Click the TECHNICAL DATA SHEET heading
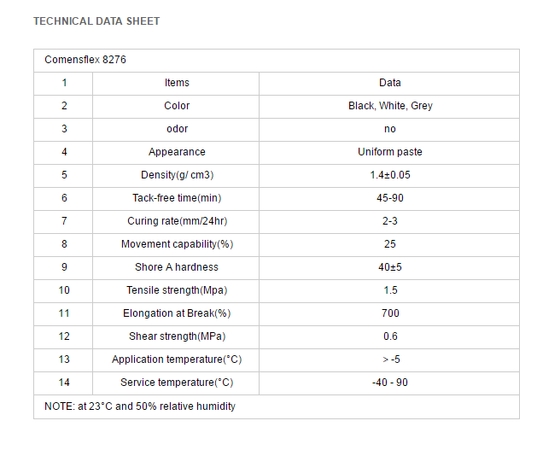The image size is (537, 450). click(96, 21)
